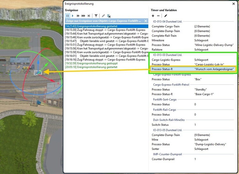Screen dimensions: 239x174
Task: Select the 19:15:51 Zug/Fahrzeug stoppt event
Action: pyautogui.click(x=106, y=45)
